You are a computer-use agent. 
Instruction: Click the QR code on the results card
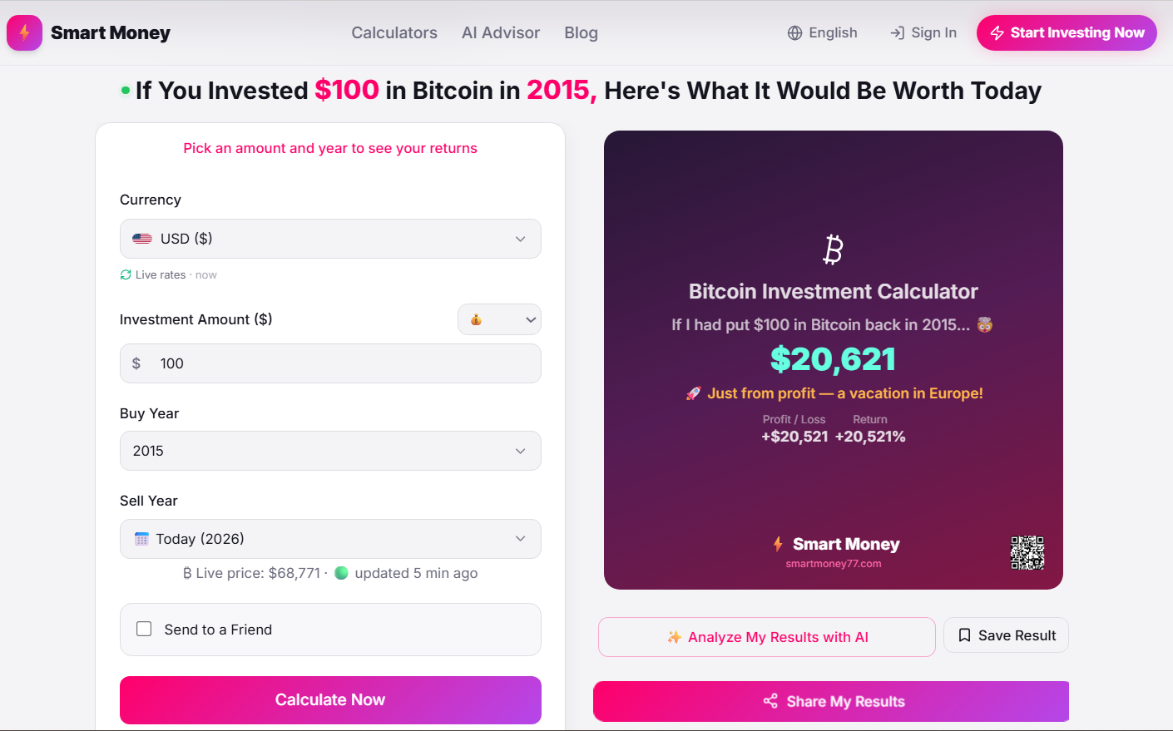pos(1027,553)
